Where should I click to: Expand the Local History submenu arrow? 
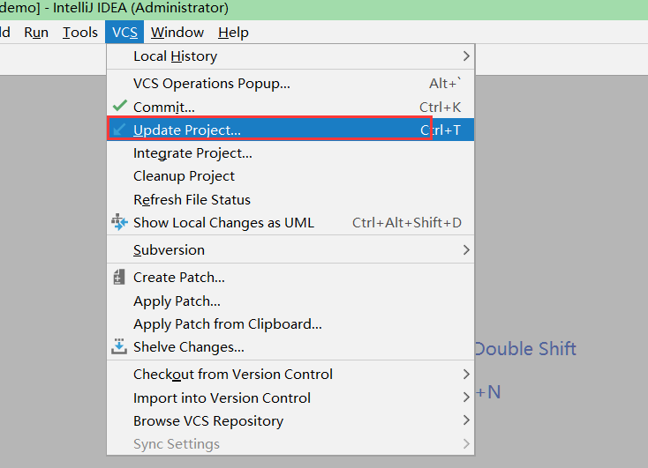click(466, 56)
